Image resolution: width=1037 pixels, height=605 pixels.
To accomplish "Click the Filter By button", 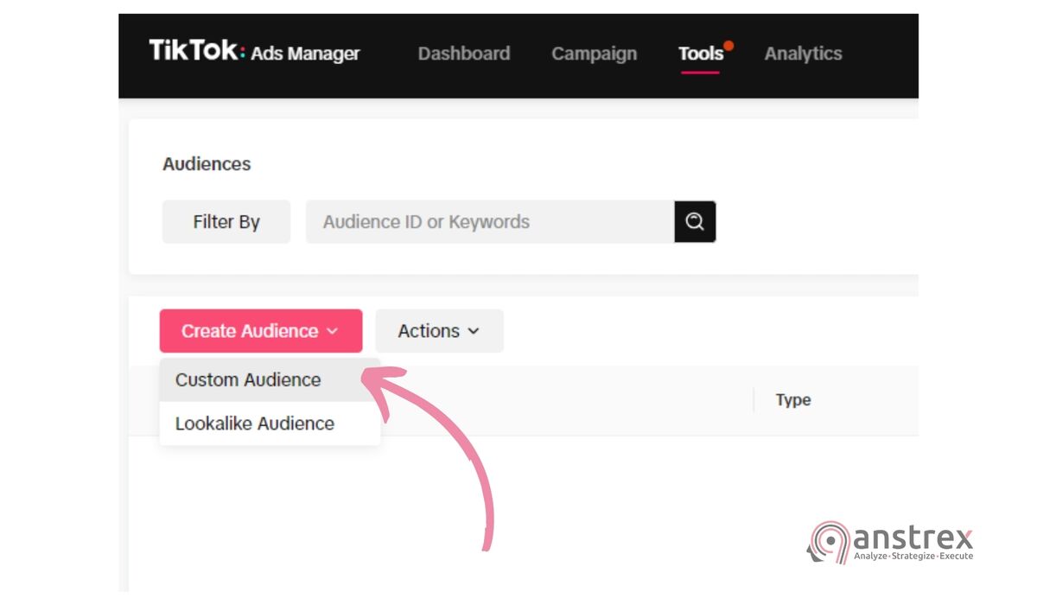I will (x=226, y=221).
